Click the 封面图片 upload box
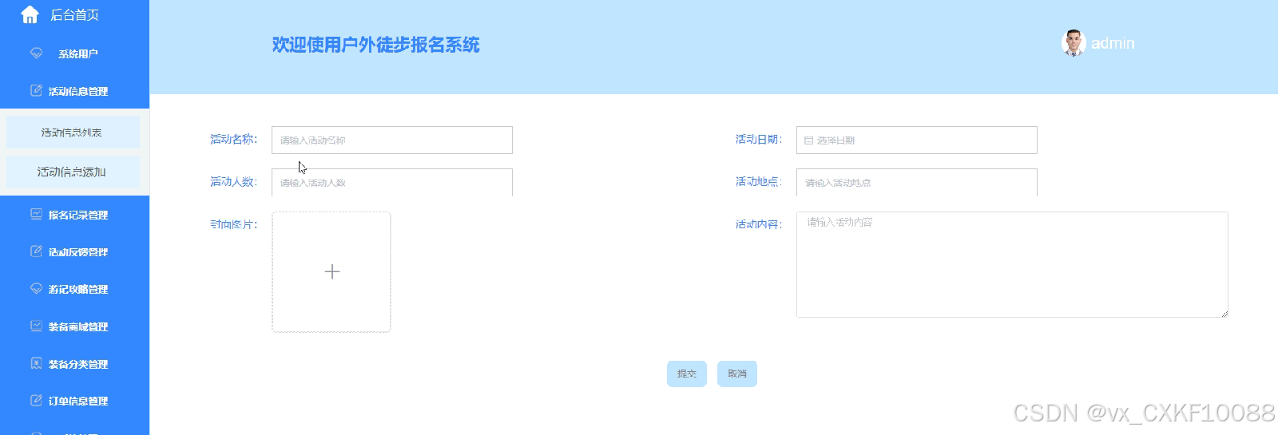Viewport: 1278px width, 435px height. click(x=331, y=272)
